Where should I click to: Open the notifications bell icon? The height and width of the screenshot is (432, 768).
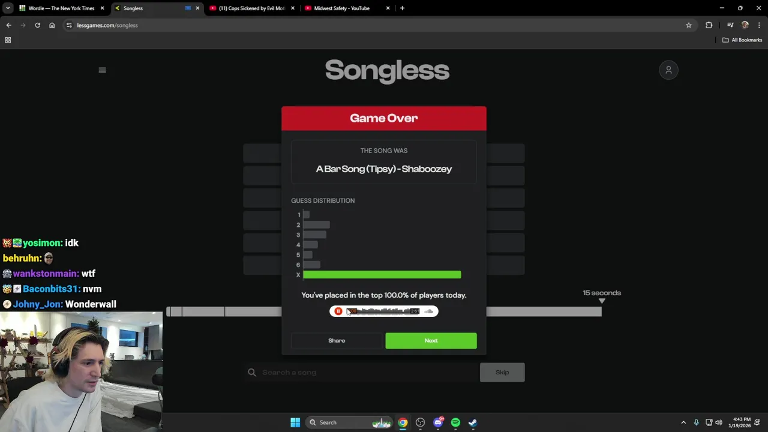[x=758, y=422]
